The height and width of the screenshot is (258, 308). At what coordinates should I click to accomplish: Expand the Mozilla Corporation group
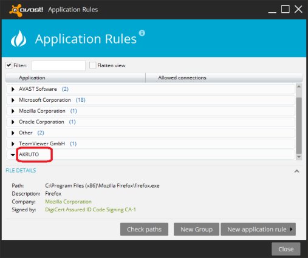tap(13, 111)
